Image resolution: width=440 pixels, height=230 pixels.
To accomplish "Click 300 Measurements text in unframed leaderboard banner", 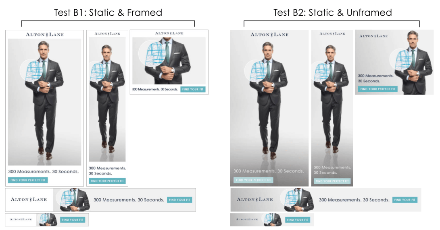I will click(x=354, y=200).
